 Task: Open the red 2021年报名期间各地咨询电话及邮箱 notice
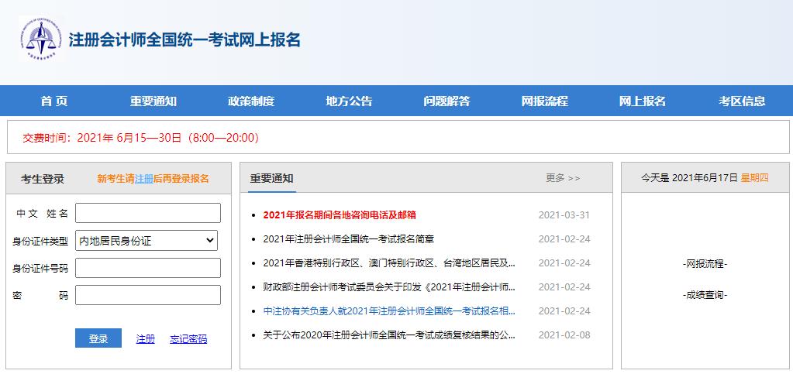point(345,215)
